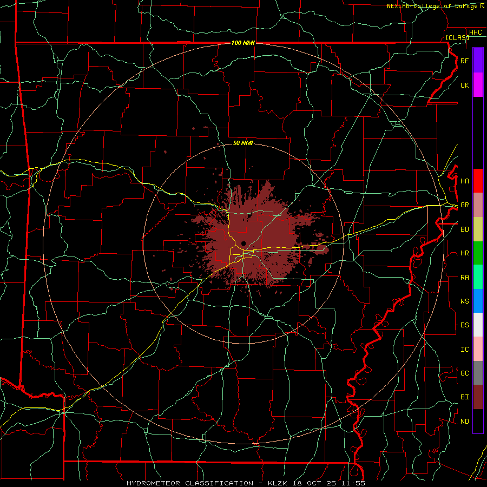
Task: Click the DS white legend swatch
Action: coord(478,325)
